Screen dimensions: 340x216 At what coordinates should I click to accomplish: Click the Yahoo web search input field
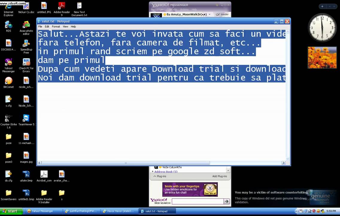click(x=198, y=201)
